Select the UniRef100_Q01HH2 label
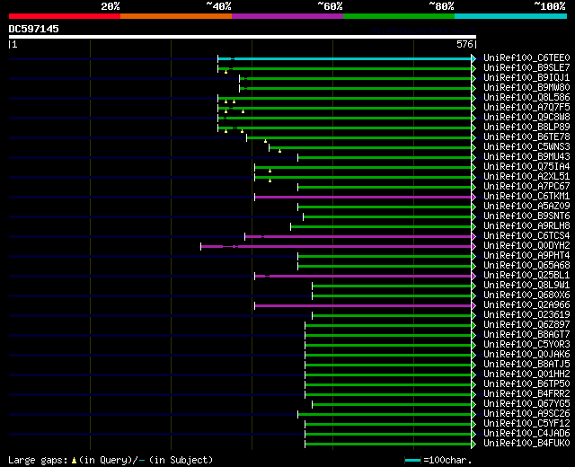 [x=526, y=374]
